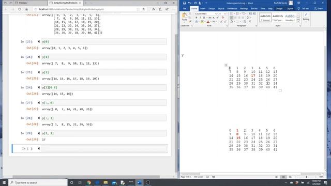This screenshot has height=186, width=331.
Task: Click the code cell containing y[2][0:3]
Action: (103, 87)
